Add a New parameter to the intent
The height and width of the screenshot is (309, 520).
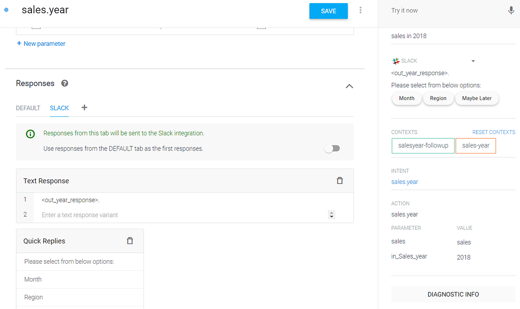(41, 43)
